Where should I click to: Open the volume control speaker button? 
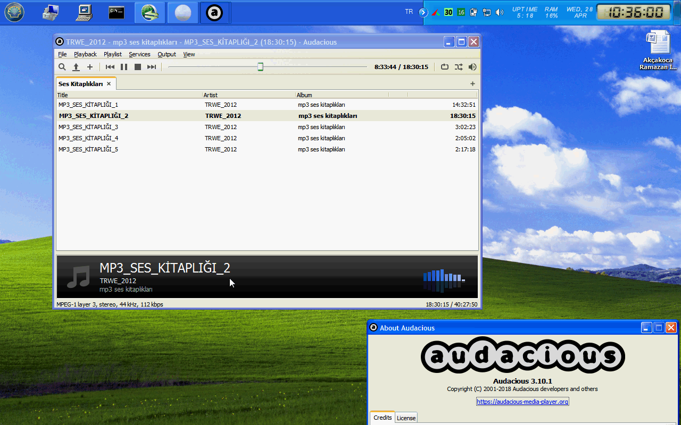pos(472,67)
